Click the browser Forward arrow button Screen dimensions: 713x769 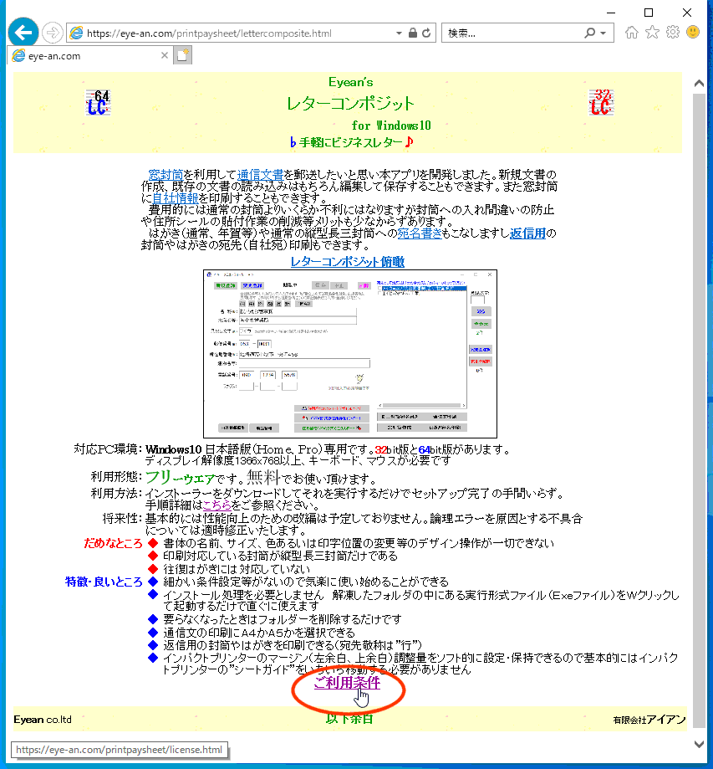(x=52, y=33)
